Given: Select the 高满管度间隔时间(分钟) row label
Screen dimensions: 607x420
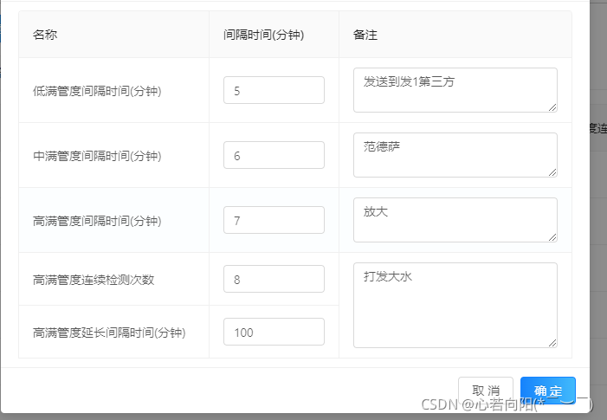Looking at the screenshot, I should [97, 221].
